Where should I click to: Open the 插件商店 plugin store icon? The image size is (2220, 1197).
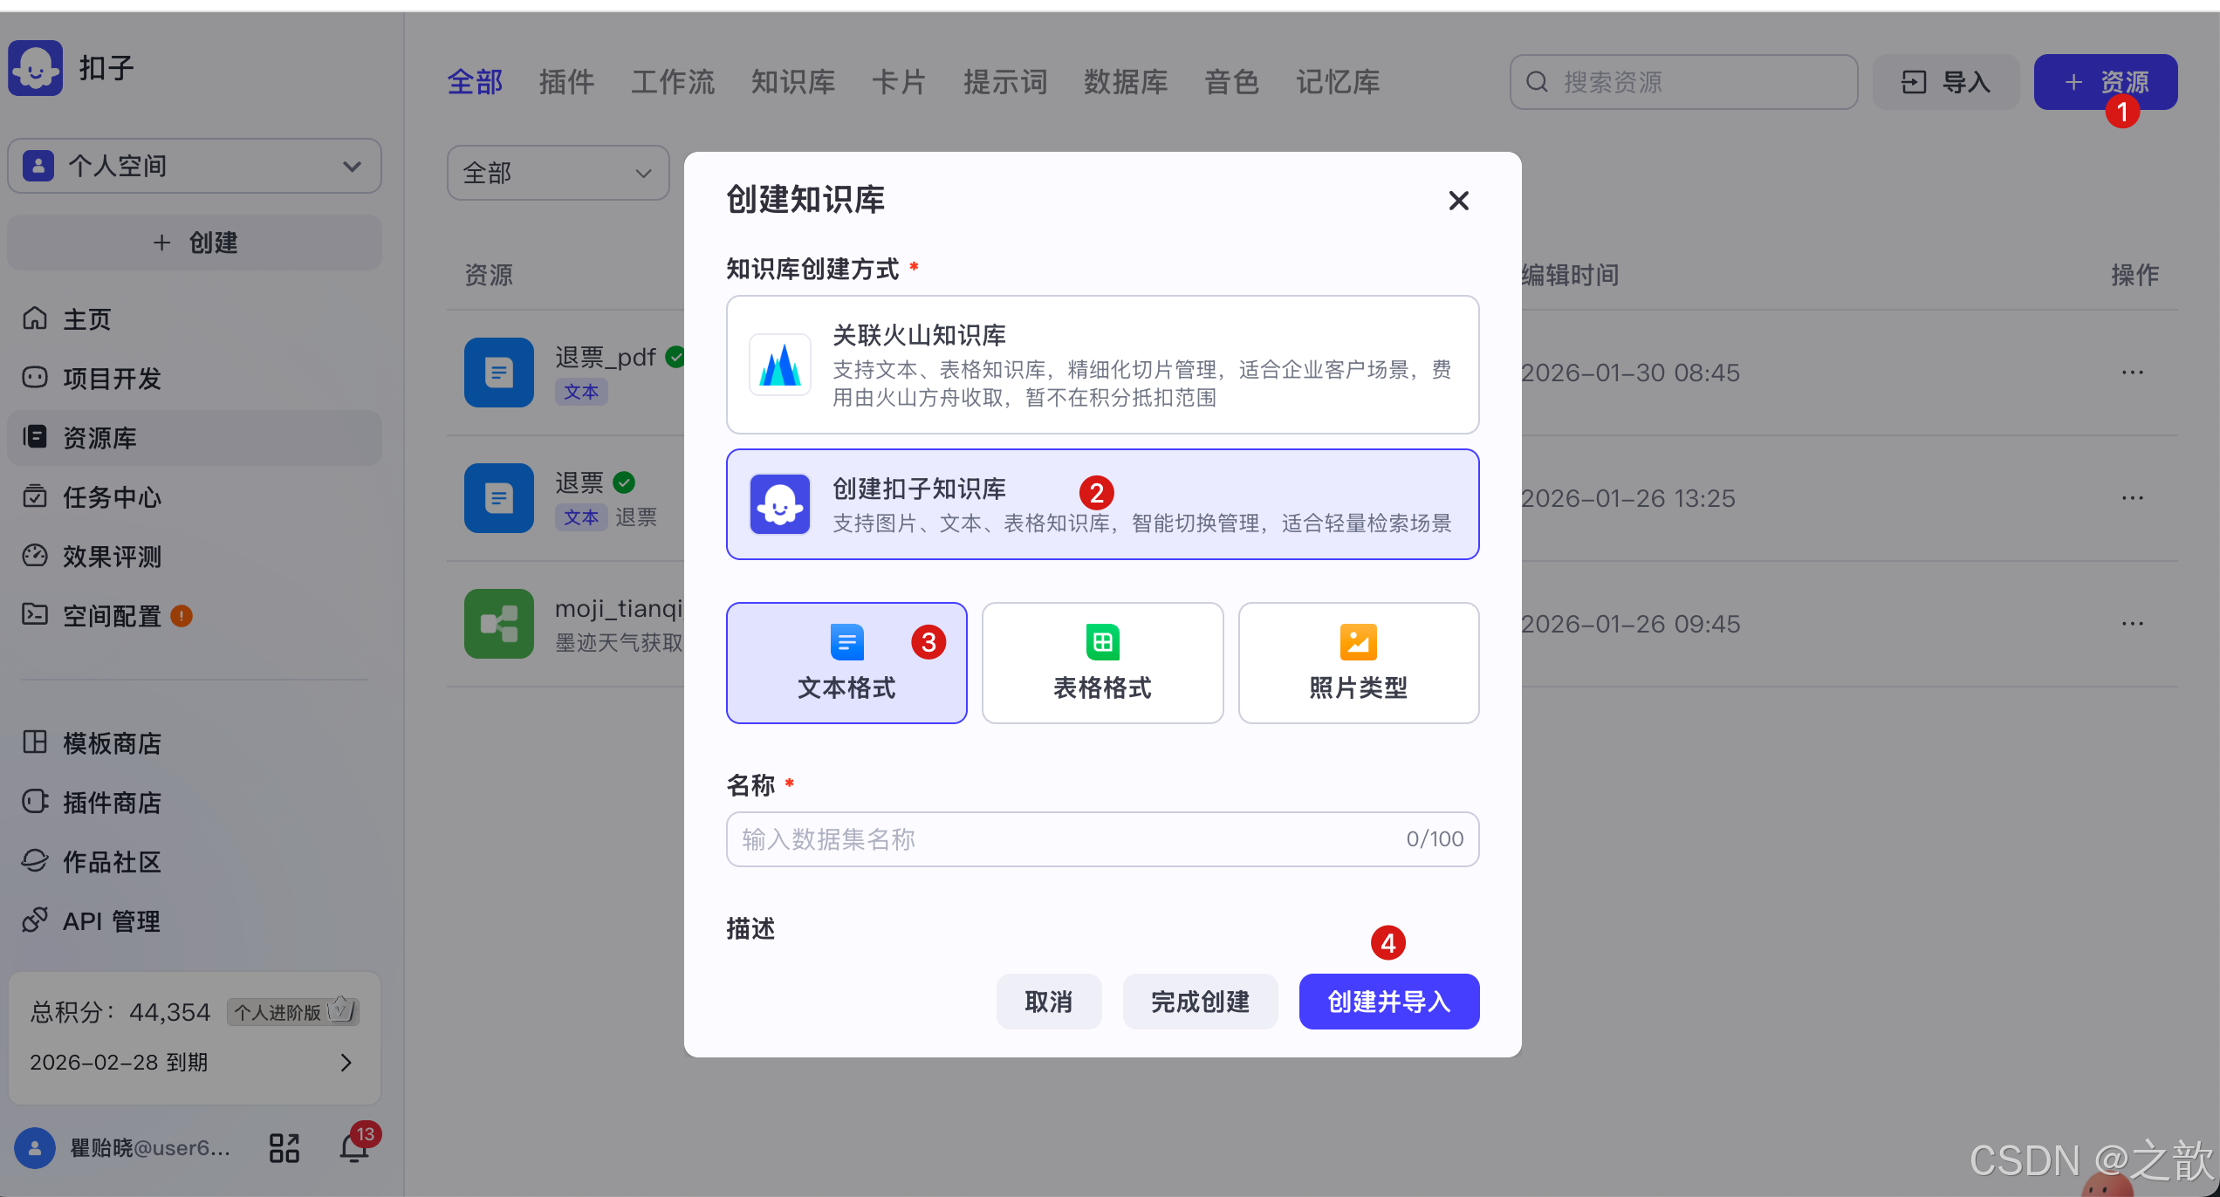click(35, 802)
